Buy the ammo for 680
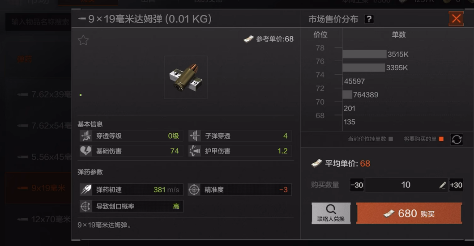474x246 pixels. click(409, 213)
